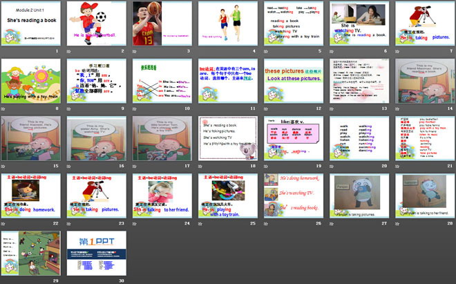
Task: Select slide 30 with blue PPT logo
Action: pos(97,253)
